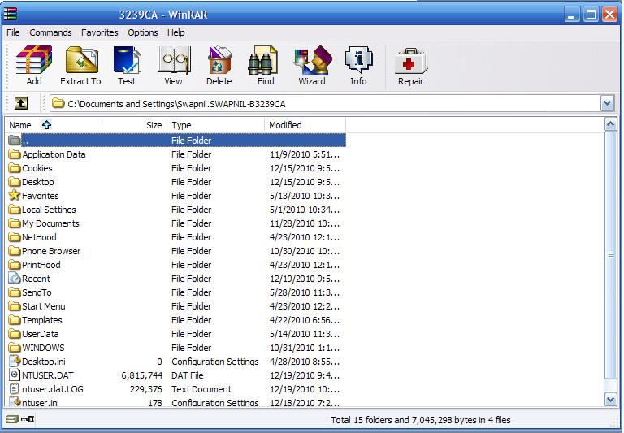Maximize the WinRAR window

[x=591, y=15]
